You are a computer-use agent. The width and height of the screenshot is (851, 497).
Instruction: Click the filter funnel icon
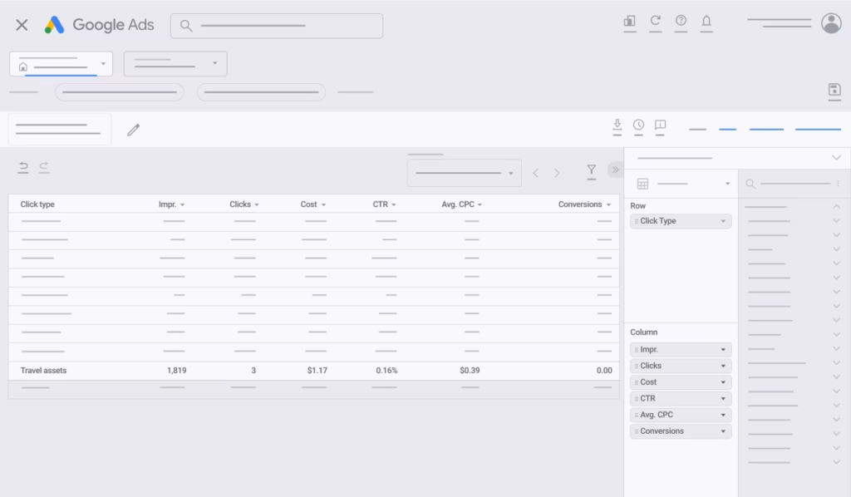pyautogui.click(x=591, y=170)
